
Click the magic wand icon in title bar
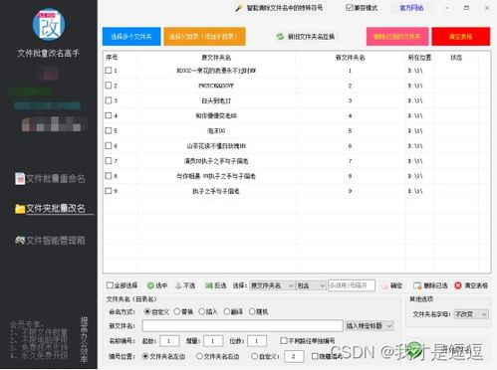239,8
